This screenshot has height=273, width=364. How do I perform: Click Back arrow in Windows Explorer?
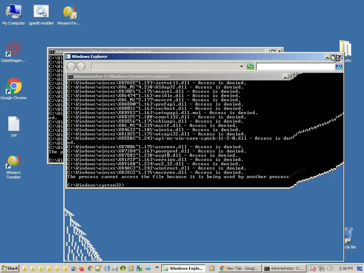pyautogui.click(x=71, y=66)
